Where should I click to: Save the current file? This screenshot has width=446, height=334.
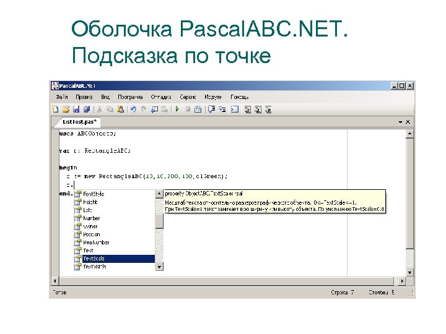76,109
